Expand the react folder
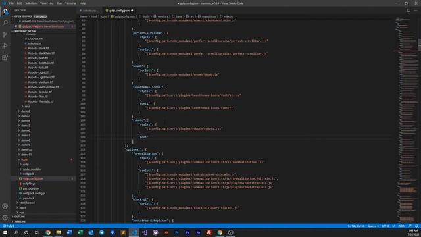The width and height of the screenshot is (421, 237). pos(22,208)
